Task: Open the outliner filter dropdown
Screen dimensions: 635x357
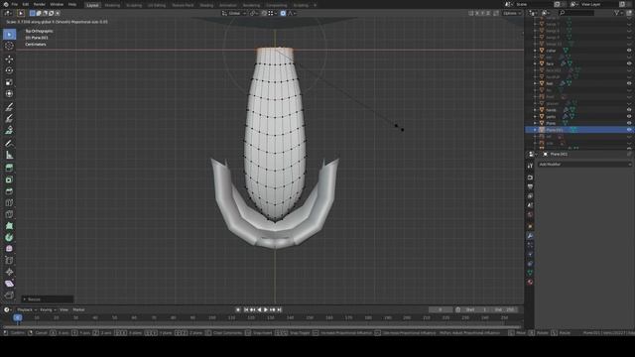Action: point(618,13)
